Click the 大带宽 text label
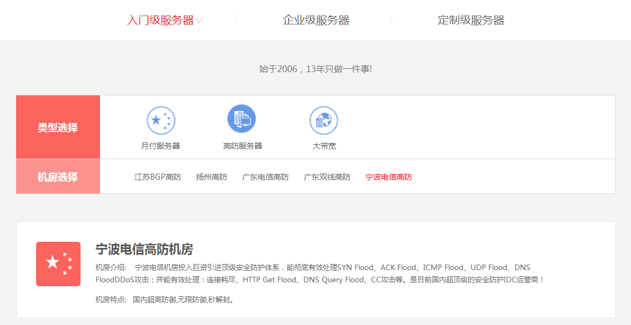Viewport: 631px width, 325px height. (x=324, y=146)
